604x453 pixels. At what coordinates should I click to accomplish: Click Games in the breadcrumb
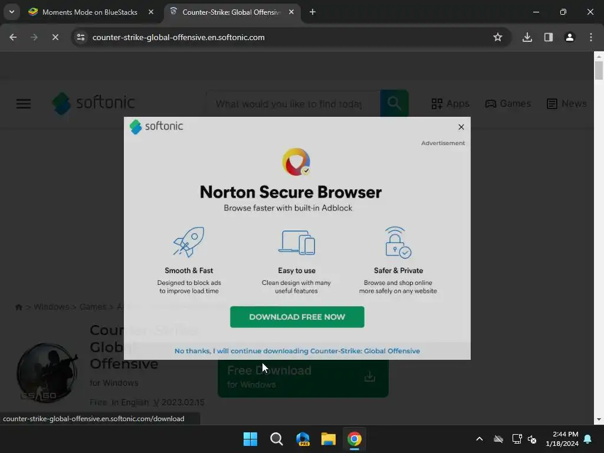click(x=93, y=307)
